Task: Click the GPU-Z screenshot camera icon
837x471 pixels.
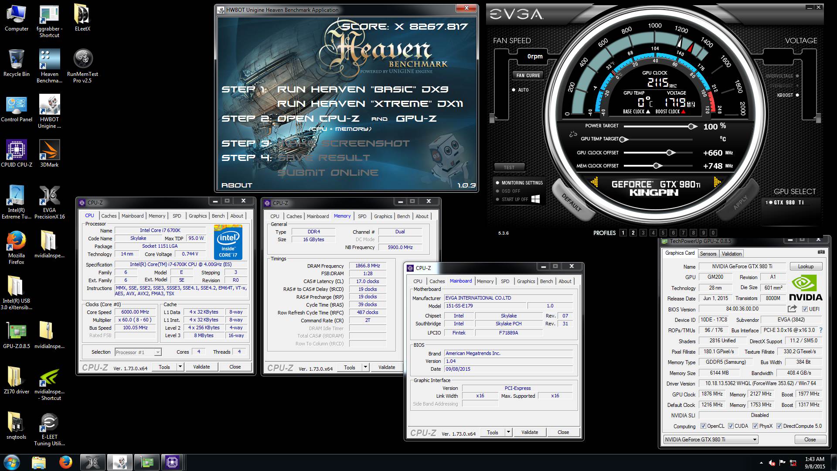Action: click(821, 252)
